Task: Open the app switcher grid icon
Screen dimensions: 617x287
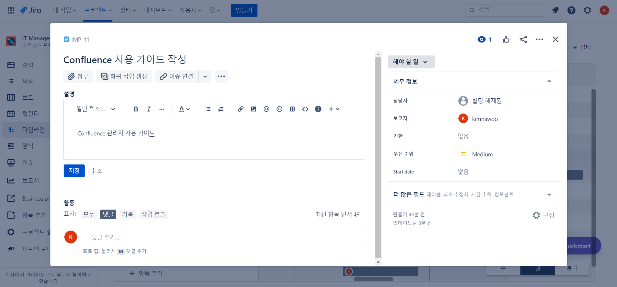Action: pyautogui.click(x=11, y=10)
